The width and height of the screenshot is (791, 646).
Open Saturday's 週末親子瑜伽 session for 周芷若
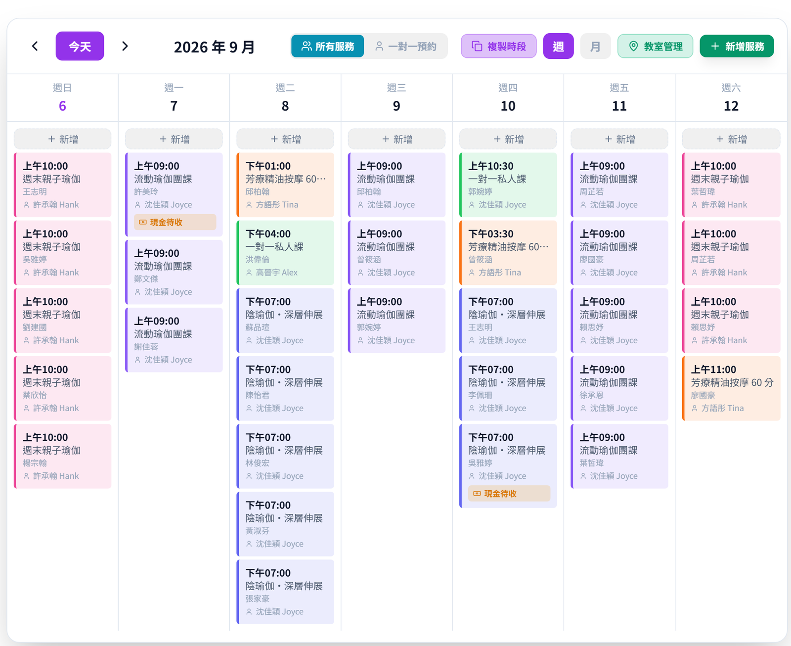coord(731,253)
